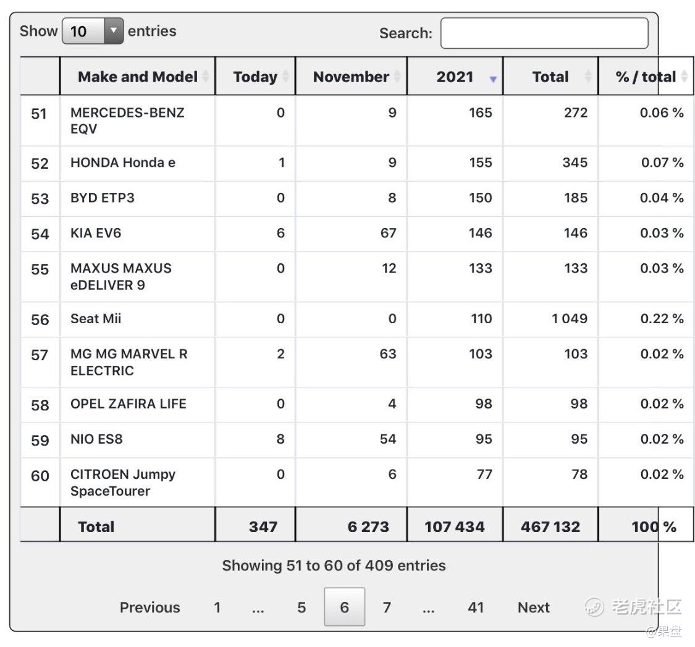The image size is (695, 647).
Task: Select CITROEN Jumpy SpaceTourer row name
Action: (123, 483)
